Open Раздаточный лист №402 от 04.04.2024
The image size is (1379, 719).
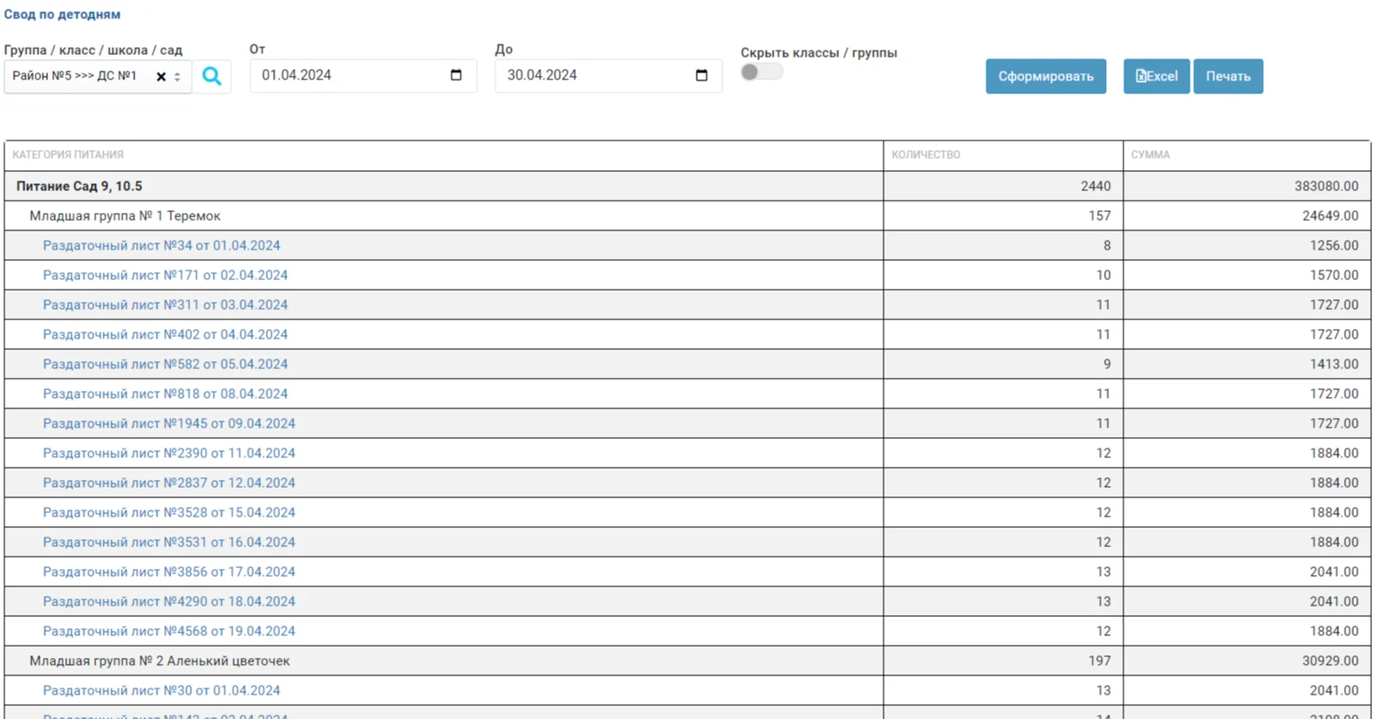(165, 335)
